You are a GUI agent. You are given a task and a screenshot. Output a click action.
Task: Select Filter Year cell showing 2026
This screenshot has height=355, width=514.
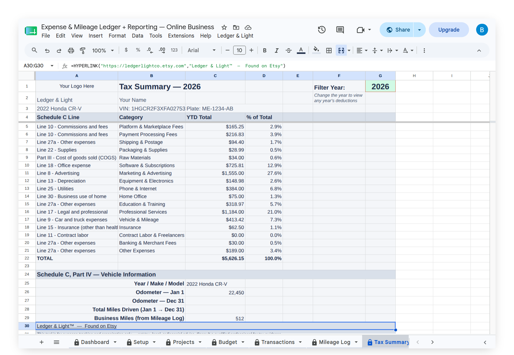(380, 86)
